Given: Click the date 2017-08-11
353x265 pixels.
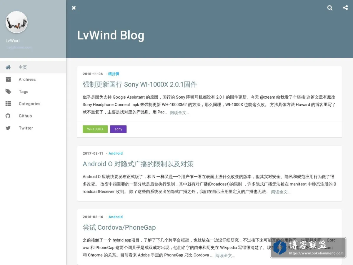Looking at the screenshot, I should tap(93, 153).
